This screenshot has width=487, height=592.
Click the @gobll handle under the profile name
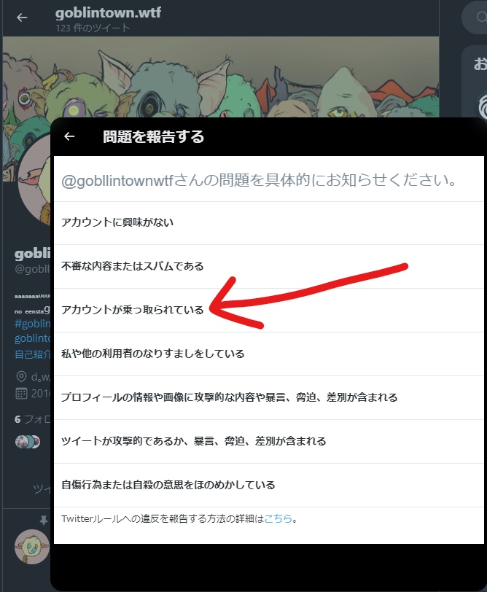click(32, 269)
